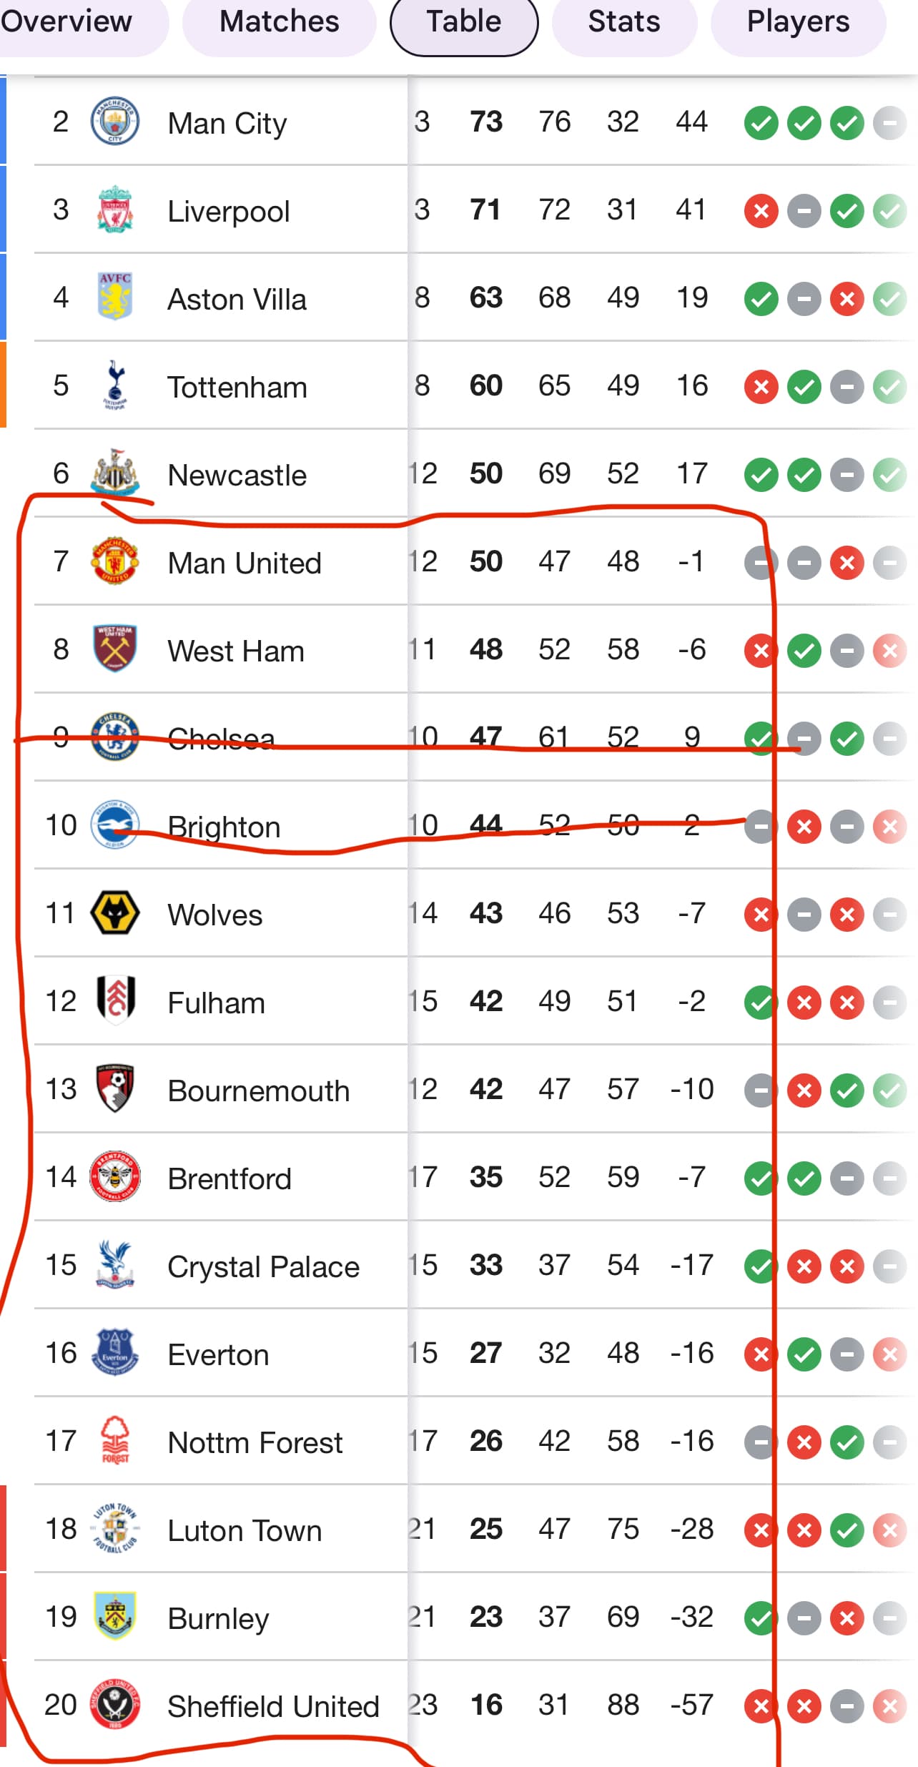Screen dimensions: 918x1767
Task: Tap Man City's first green win icon
Action: pyautogui.click(x=761, y=124)
